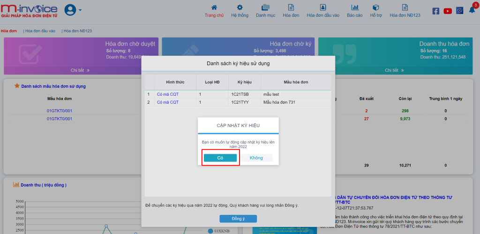This screenshot has height=234, width=480.
Task: Expand Chi tiết under Doanh thu hóa đơn
Action: [394, 70]
